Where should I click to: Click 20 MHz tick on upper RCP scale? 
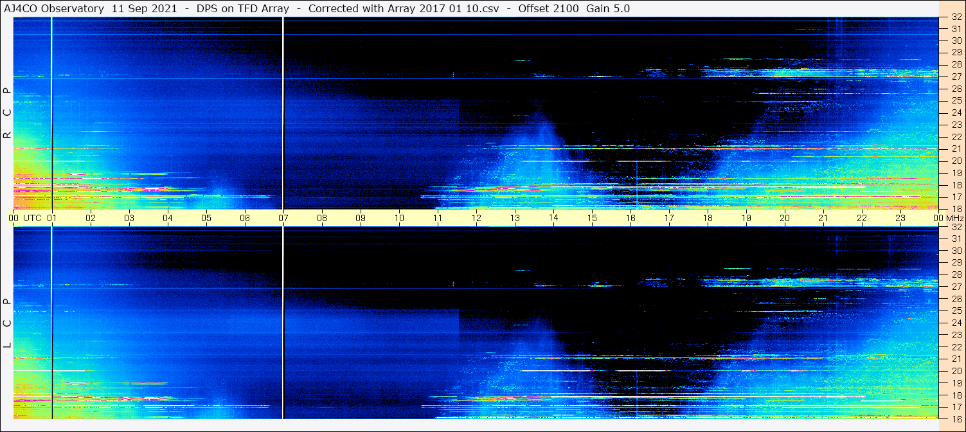(x=956, y=161)
